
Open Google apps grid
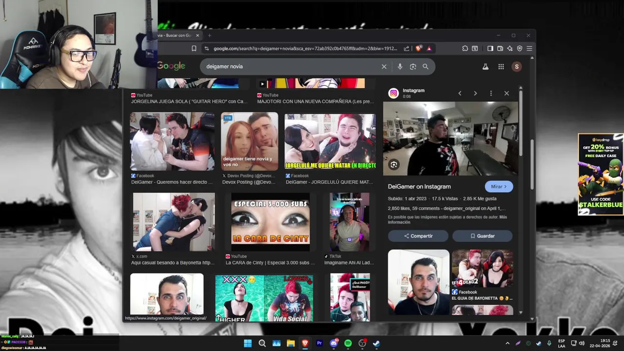tap(501, 66)
